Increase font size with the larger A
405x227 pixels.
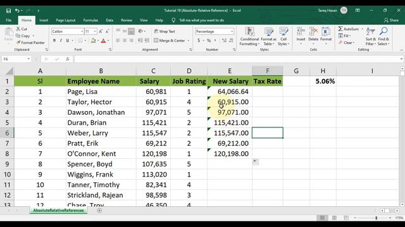pyautogui.click(x=101, y=32)
